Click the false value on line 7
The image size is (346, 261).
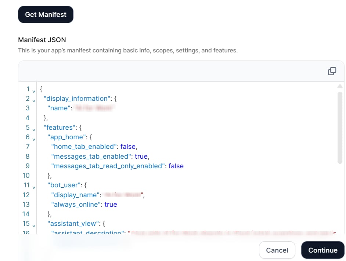tap(128, 147)
